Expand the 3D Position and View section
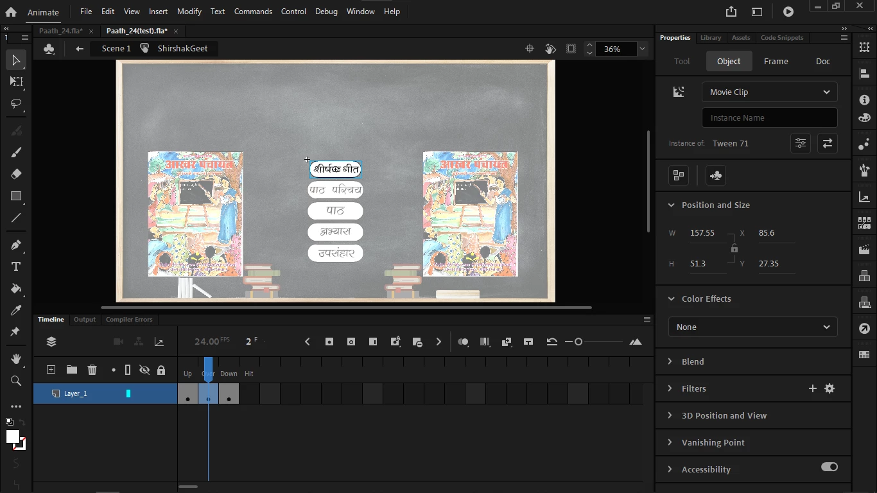This screenshot has height=493, width=877. click(x=670, y=415)
